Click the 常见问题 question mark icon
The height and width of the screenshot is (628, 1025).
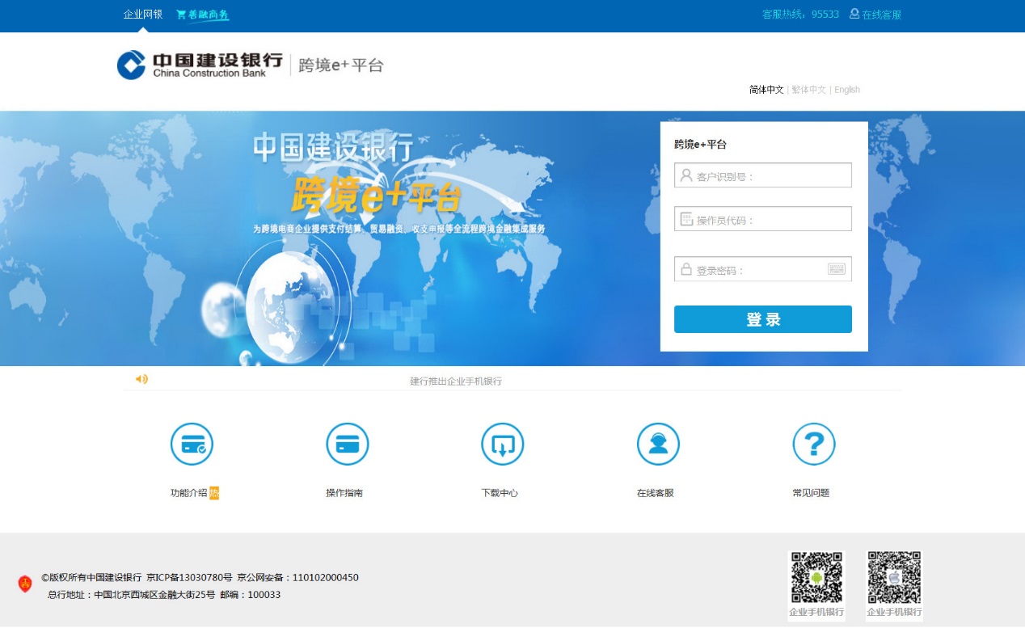click(813, 445)
